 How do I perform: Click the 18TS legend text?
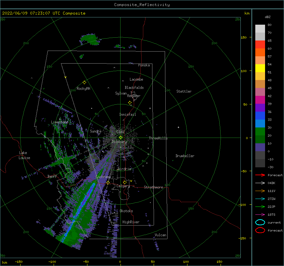[271, 215]
